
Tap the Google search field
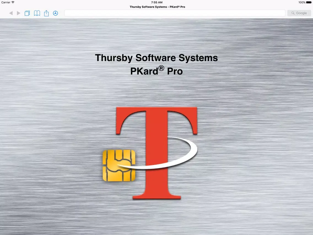299,13
